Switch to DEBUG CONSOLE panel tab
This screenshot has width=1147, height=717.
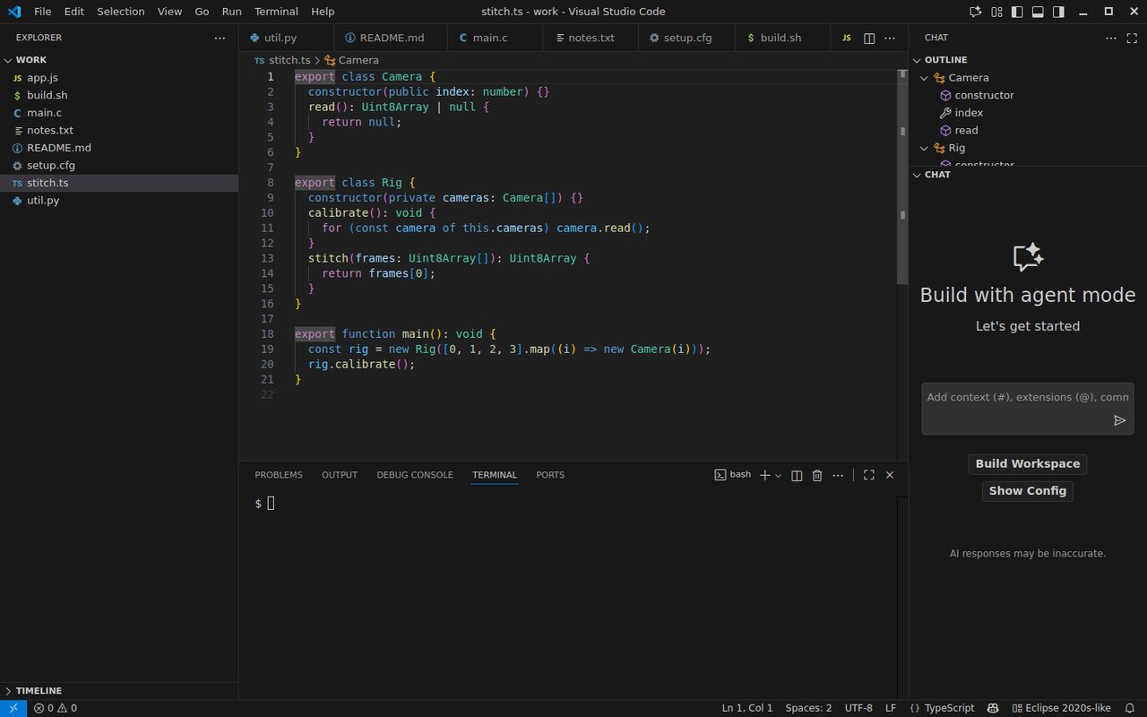pos(415,475)
